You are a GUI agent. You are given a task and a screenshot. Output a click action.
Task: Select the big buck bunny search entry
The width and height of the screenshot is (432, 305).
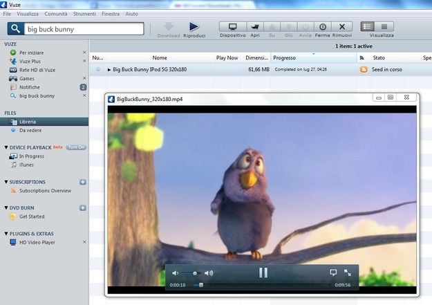[x=37, y=96]
